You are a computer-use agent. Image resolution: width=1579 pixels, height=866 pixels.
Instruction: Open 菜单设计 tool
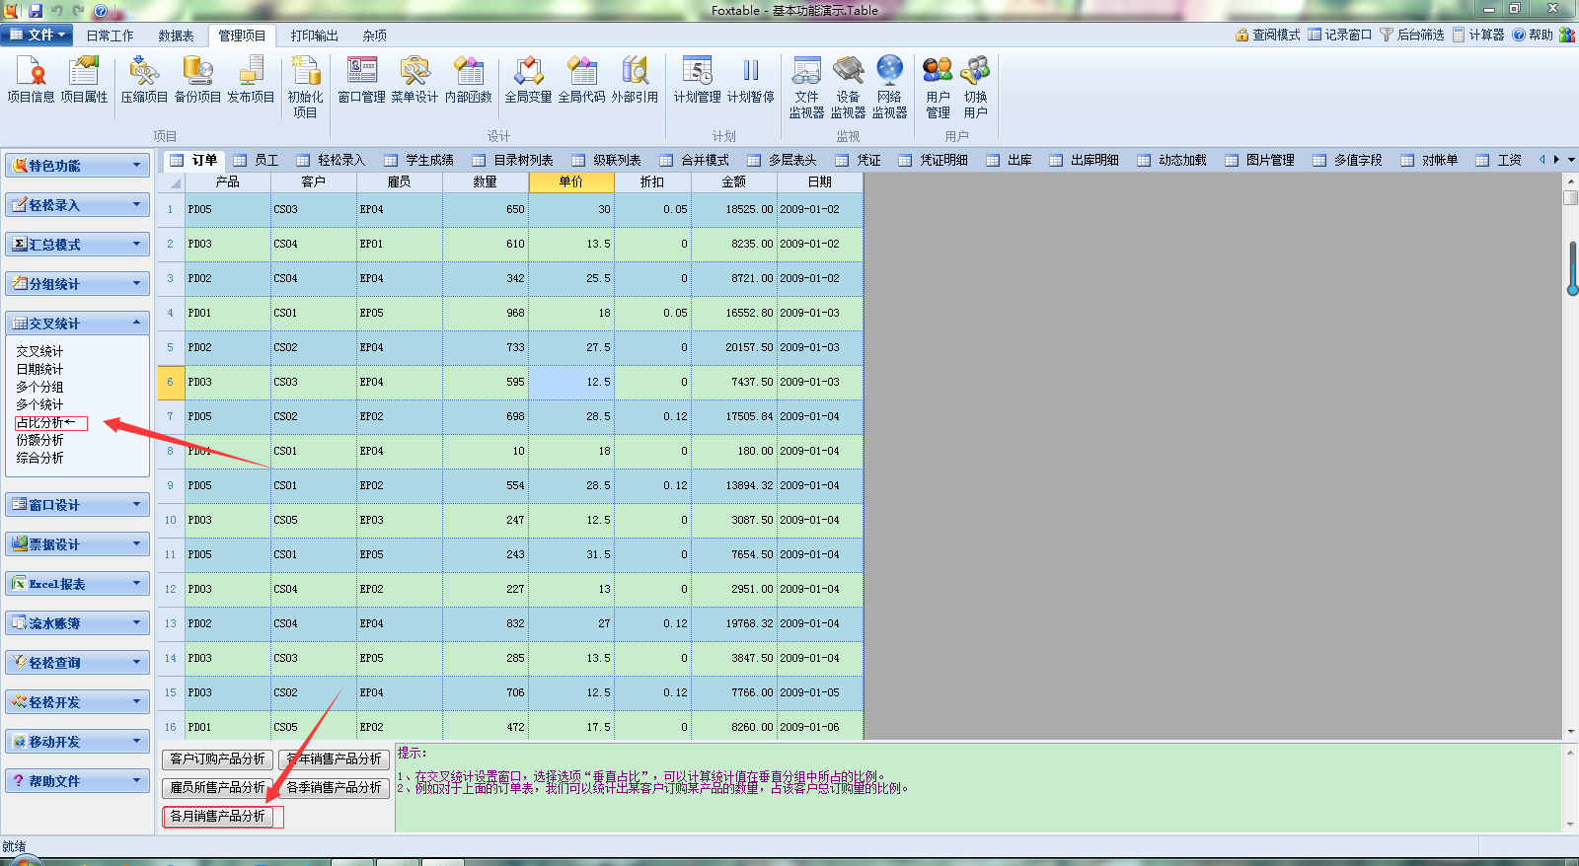[414, 80]
